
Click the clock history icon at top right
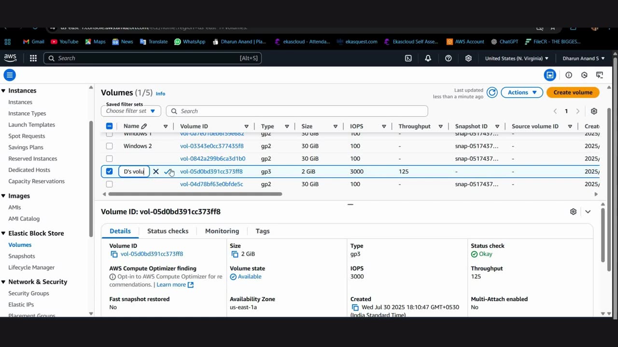(584, 75)
